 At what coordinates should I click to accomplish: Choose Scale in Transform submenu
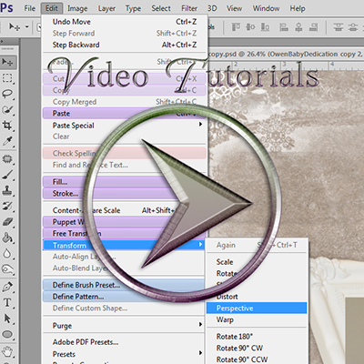coord(257,262)
